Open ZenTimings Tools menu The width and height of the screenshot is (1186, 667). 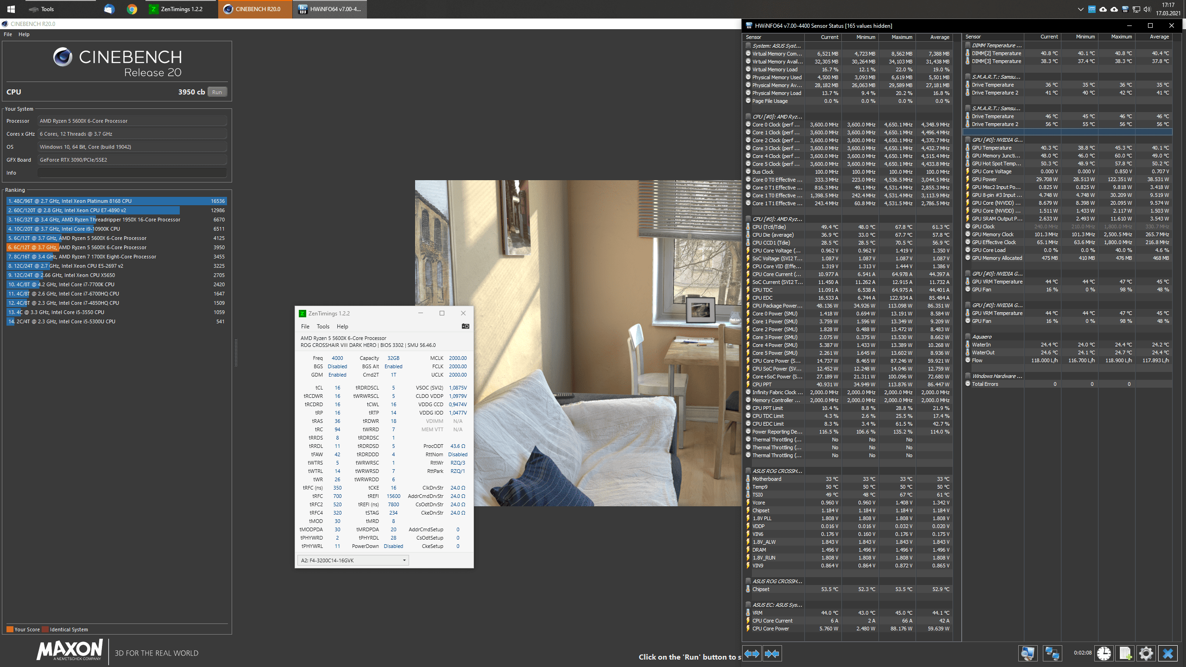tap(323, 327)
